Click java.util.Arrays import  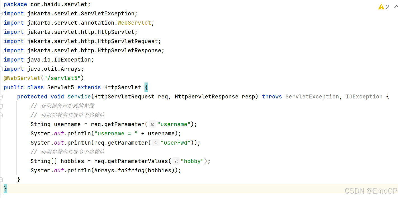[54, 69]
